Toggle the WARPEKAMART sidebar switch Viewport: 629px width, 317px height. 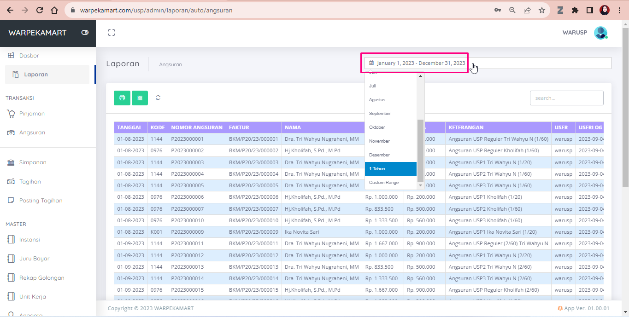85,33
